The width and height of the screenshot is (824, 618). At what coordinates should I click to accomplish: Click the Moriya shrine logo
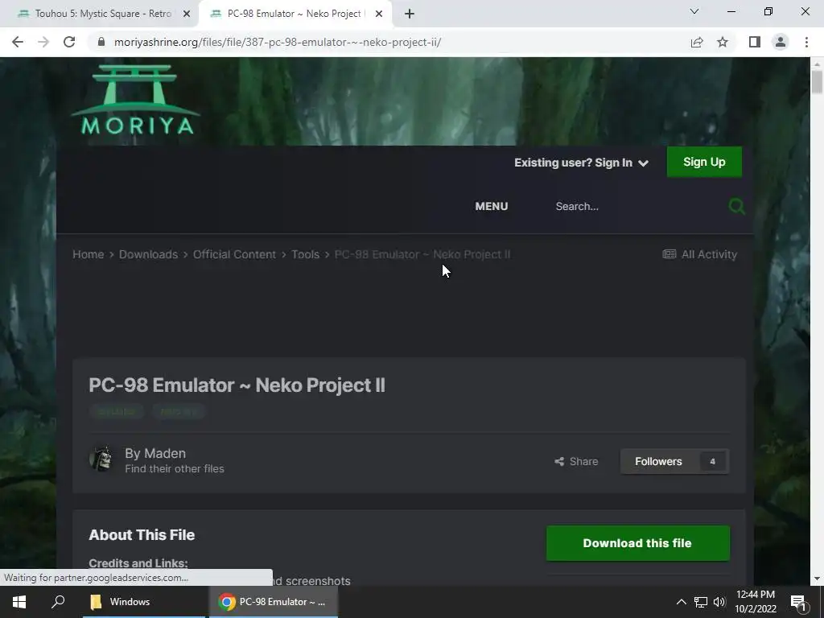click(x=136, y=100)
